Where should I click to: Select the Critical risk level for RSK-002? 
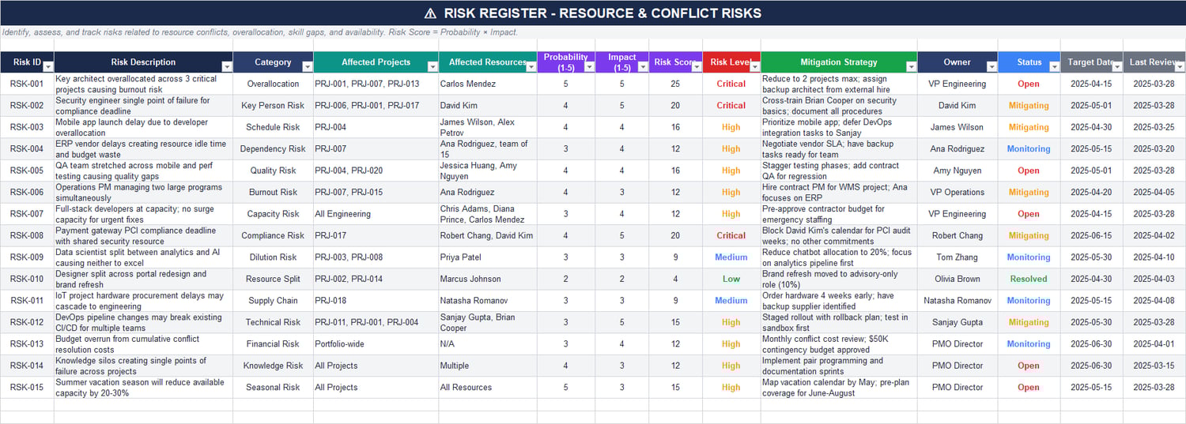coord(731,106)
